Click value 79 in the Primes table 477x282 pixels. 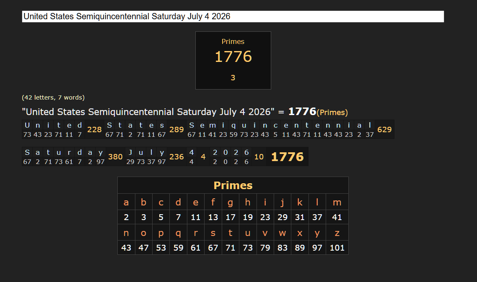(265, 248)
